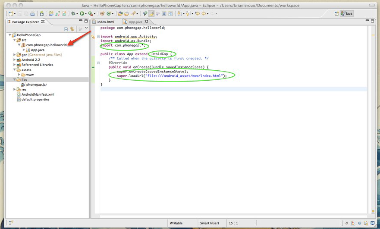Click the rightmost monitor icon in status bar
This screenshot has width=380, height=229.
tap(373, 223)
